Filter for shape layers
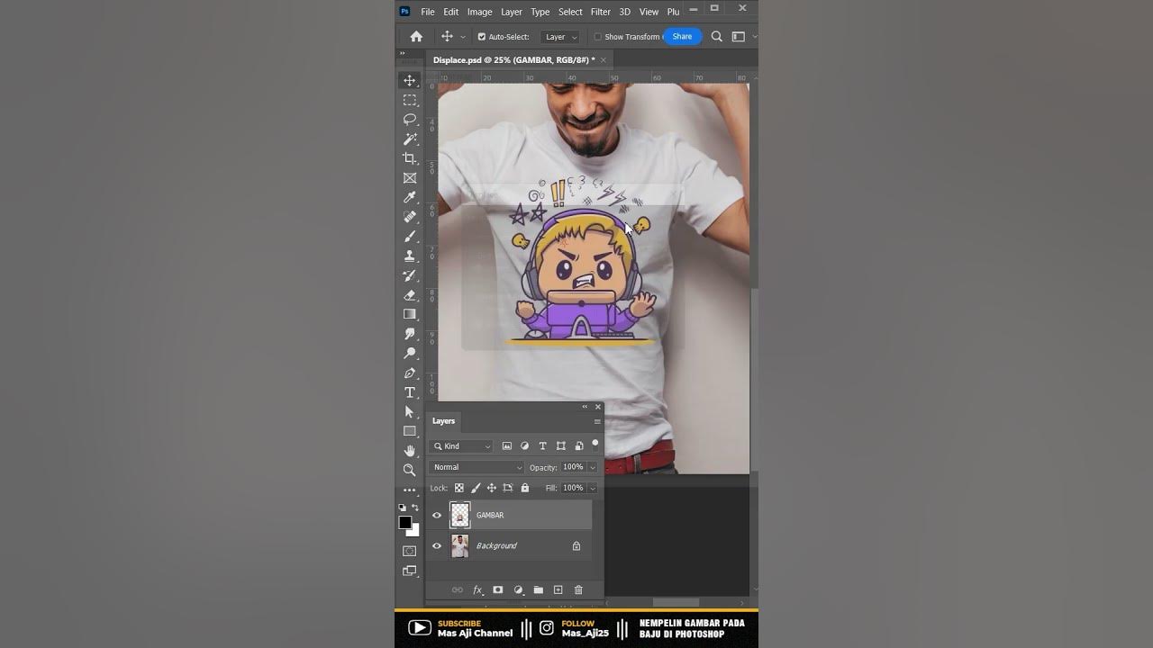This screenshot has height=648, width=1153. click(x=561, y=446)
